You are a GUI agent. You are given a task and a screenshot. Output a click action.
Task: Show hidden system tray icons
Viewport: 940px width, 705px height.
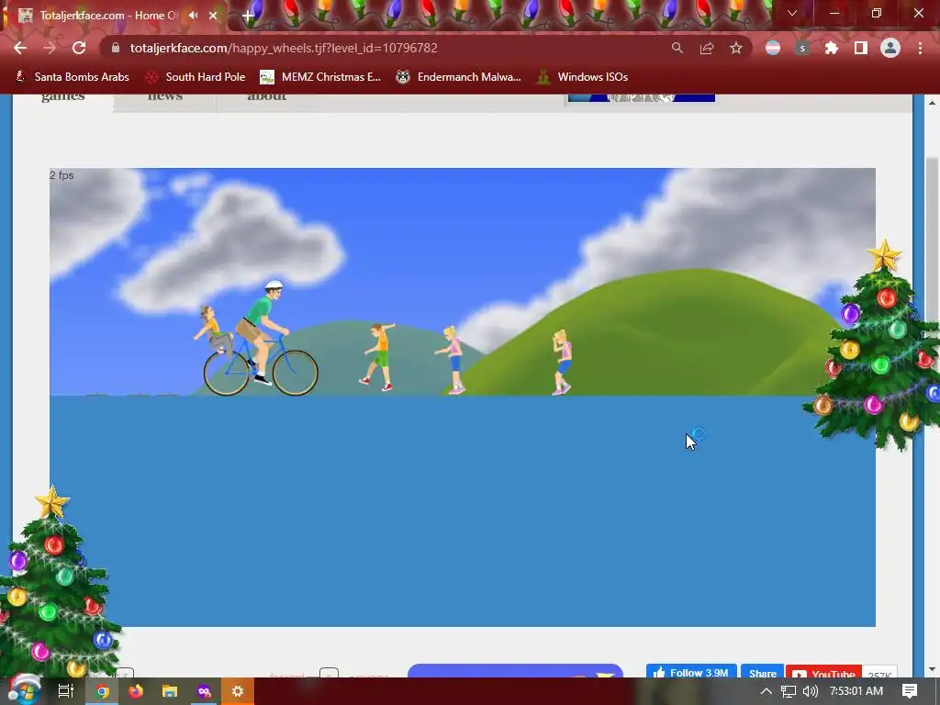pos(766,691)
